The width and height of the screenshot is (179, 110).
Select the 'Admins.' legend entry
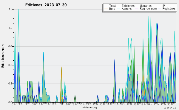click(127, 9)
